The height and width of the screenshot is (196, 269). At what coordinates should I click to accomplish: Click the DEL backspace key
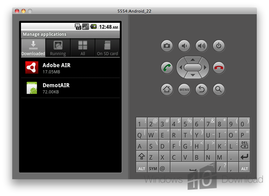click(245, 145)
